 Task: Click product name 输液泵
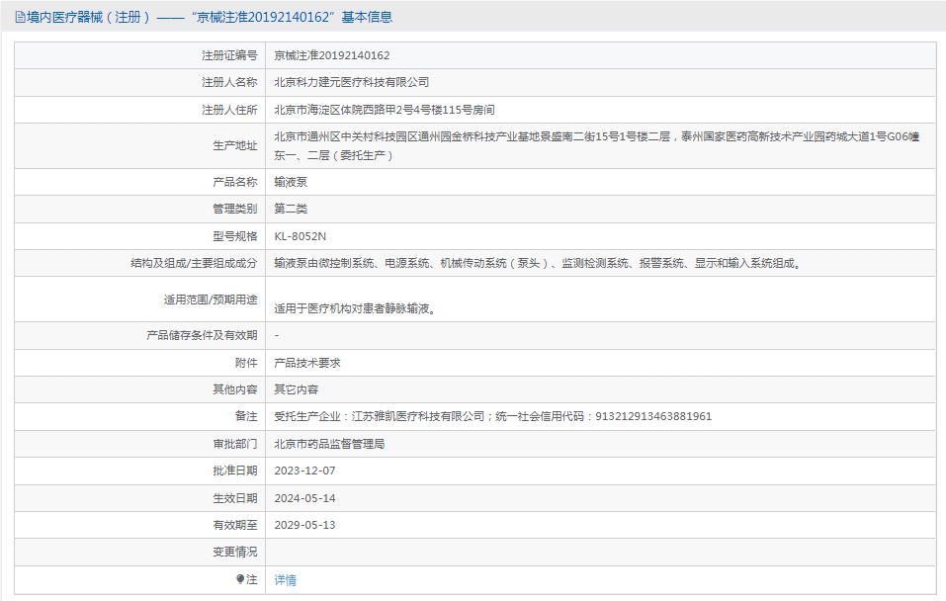[291, 182]
